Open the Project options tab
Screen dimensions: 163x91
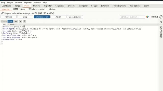[x=119, y=6]
